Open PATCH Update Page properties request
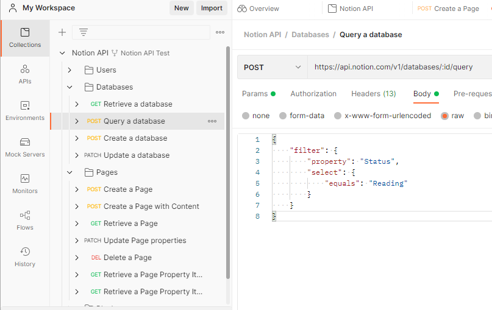This screenshot has height=310, width=492. tap(135, 241)
